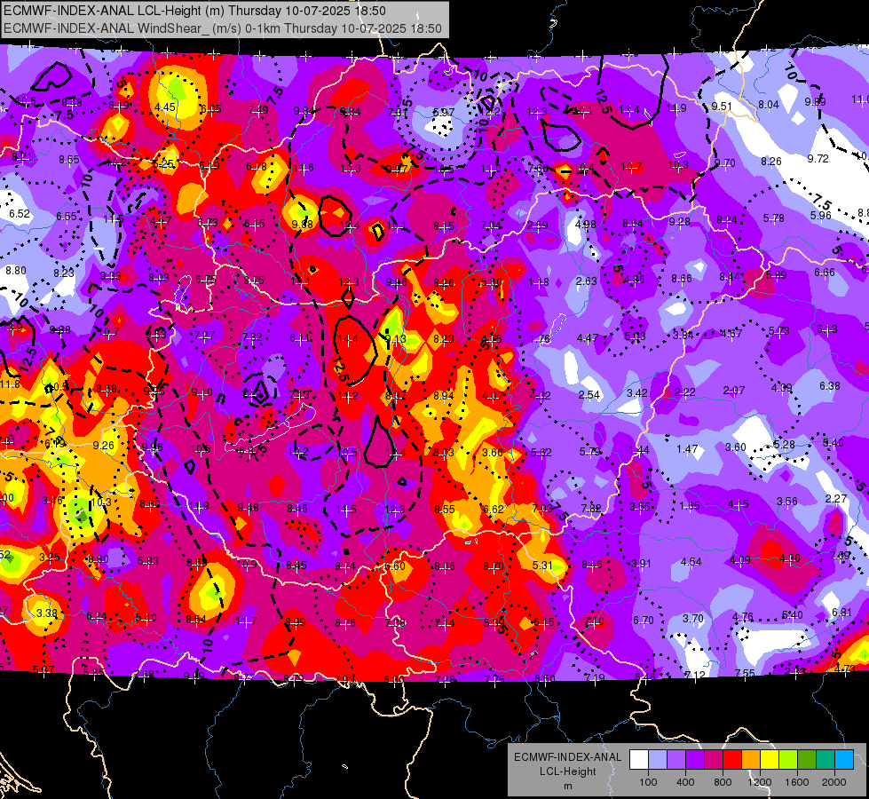Click the '4.54' value on the map

pyautogui.click(x=691, y=562)
